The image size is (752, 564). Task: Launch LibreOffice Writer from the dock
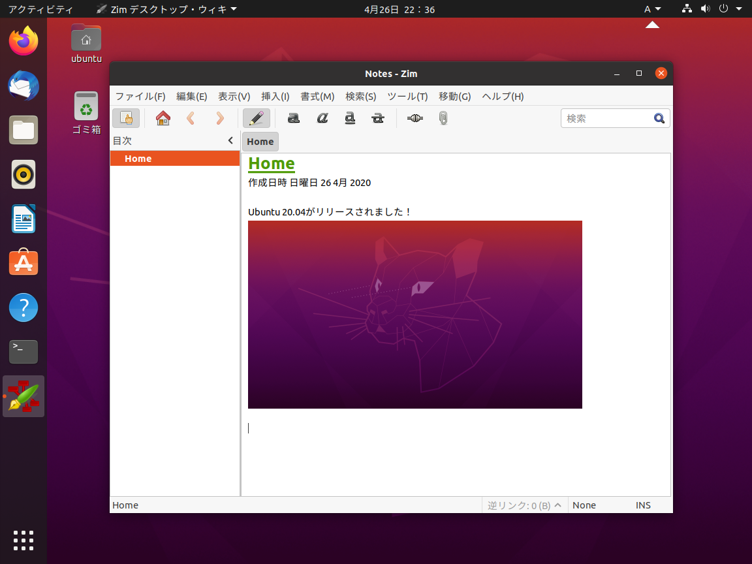tap(23, 219)
